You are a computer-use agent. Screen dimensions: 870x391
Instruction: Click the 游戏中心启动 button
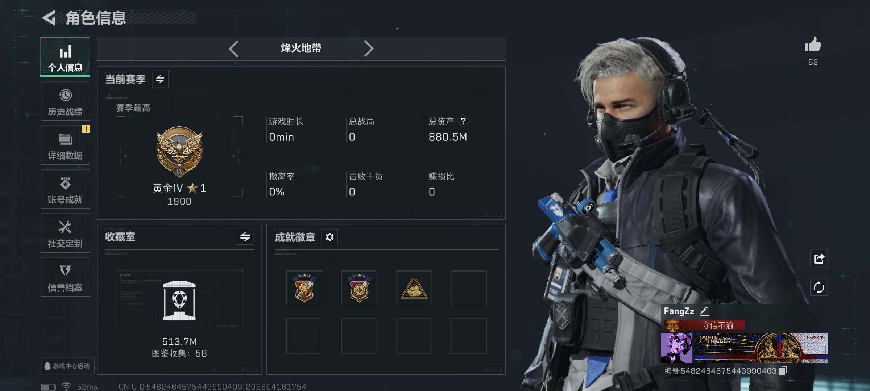click(x=67, y=366)
